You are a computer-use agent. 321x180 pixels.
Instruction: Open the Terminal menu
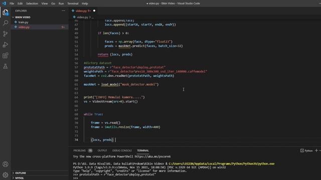tap(73, 3)
